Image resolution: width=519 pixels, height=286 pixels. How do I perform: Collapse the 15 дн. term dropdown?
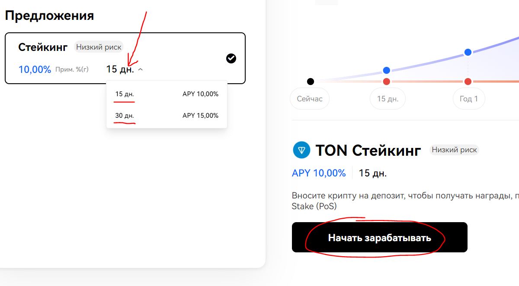pos(124,69)
